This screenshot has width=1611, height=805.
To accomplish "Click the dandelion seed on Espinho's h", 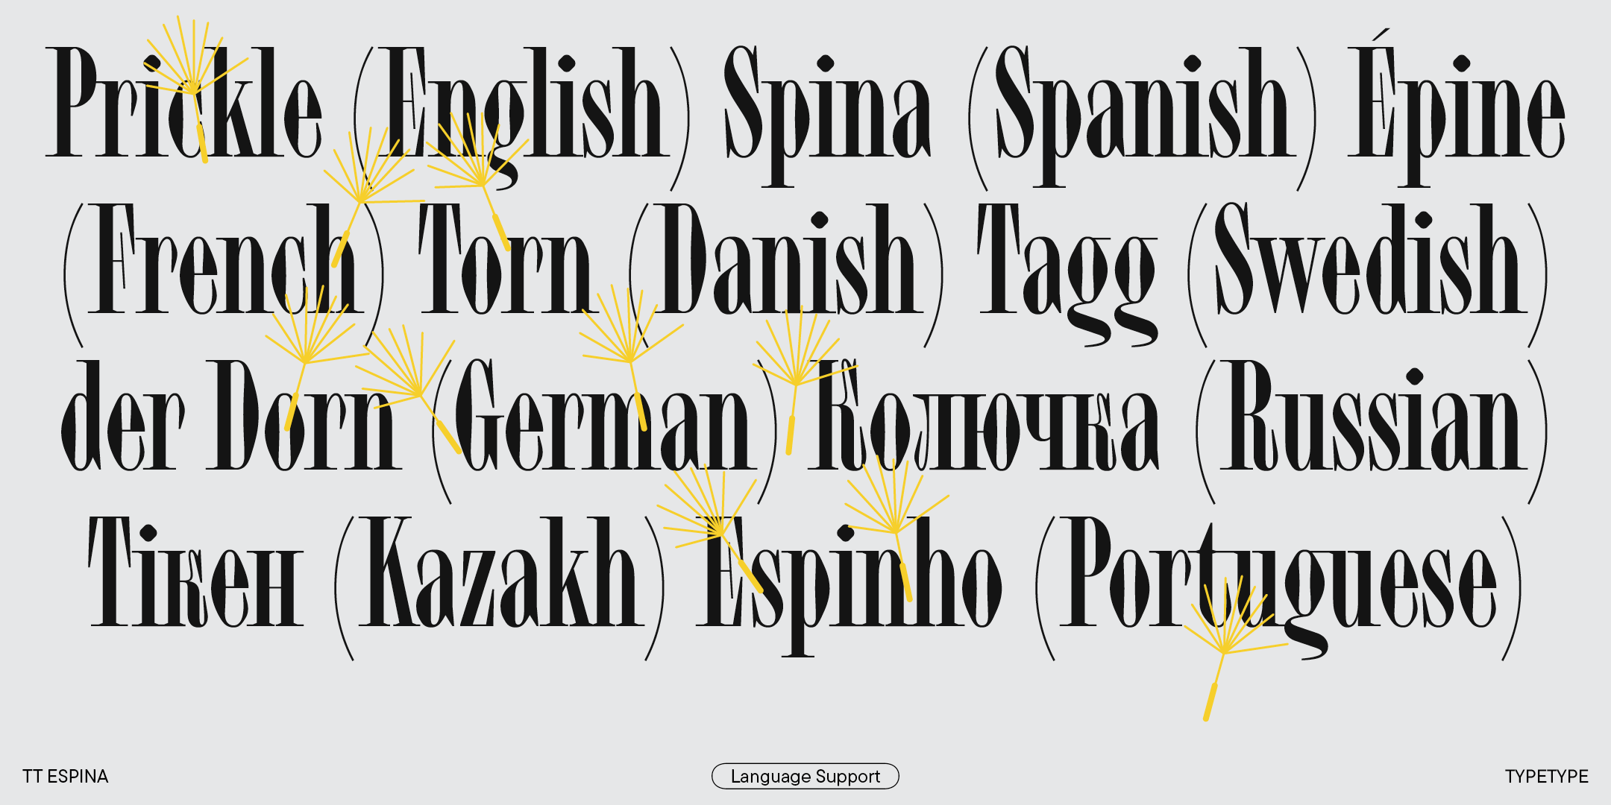I will pos(894,529).
